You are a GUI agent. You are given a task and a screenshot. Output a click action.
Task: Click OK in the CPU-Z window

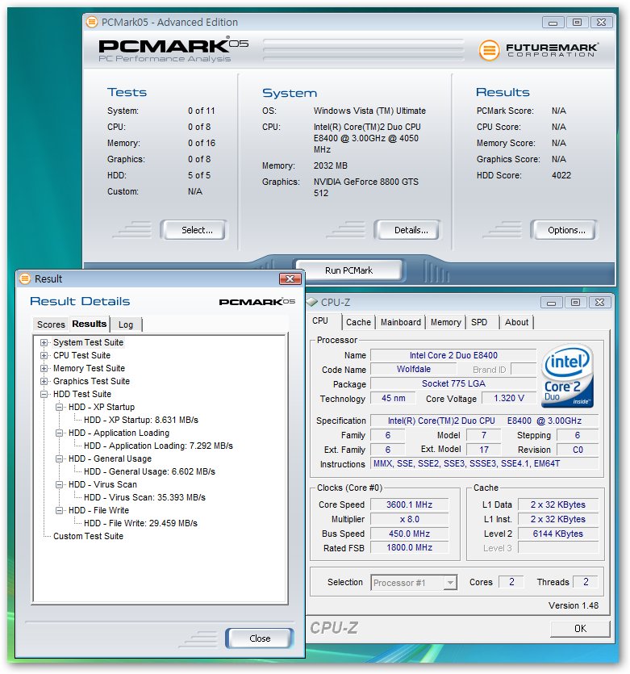tap(580, 629)
